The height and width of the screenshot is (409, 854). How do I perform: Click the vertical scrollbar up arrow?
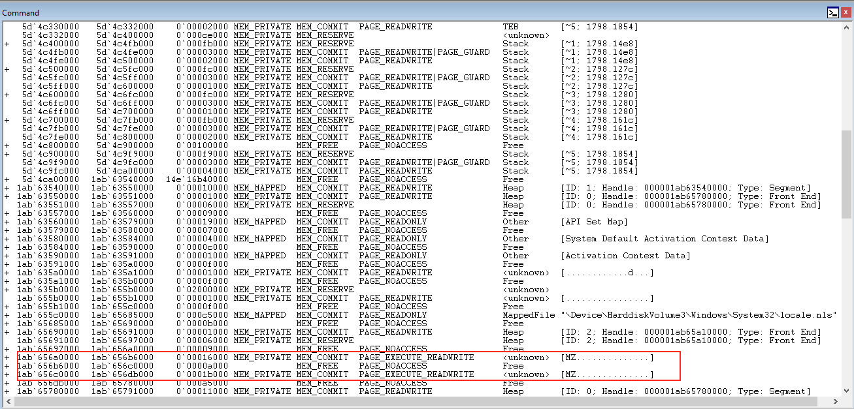pyautogui.click(x=846, y=27)
